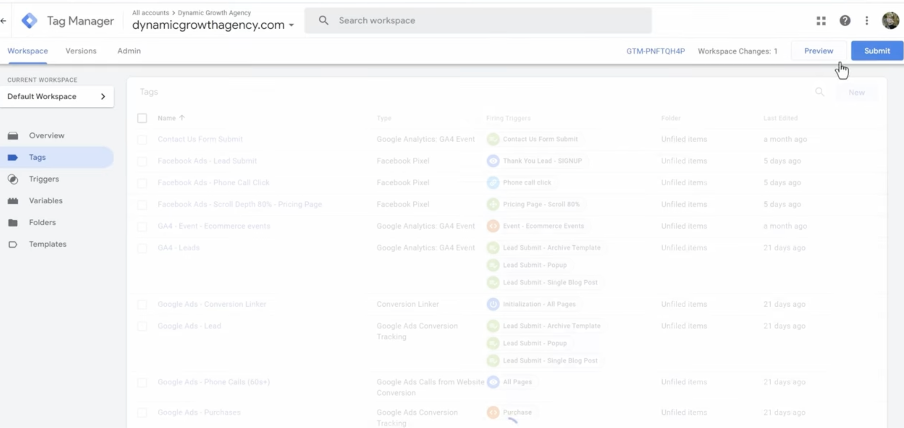Check the Contact Us Form Submit row checkbox
The image size is (904, 428).
tap(142, 139)
